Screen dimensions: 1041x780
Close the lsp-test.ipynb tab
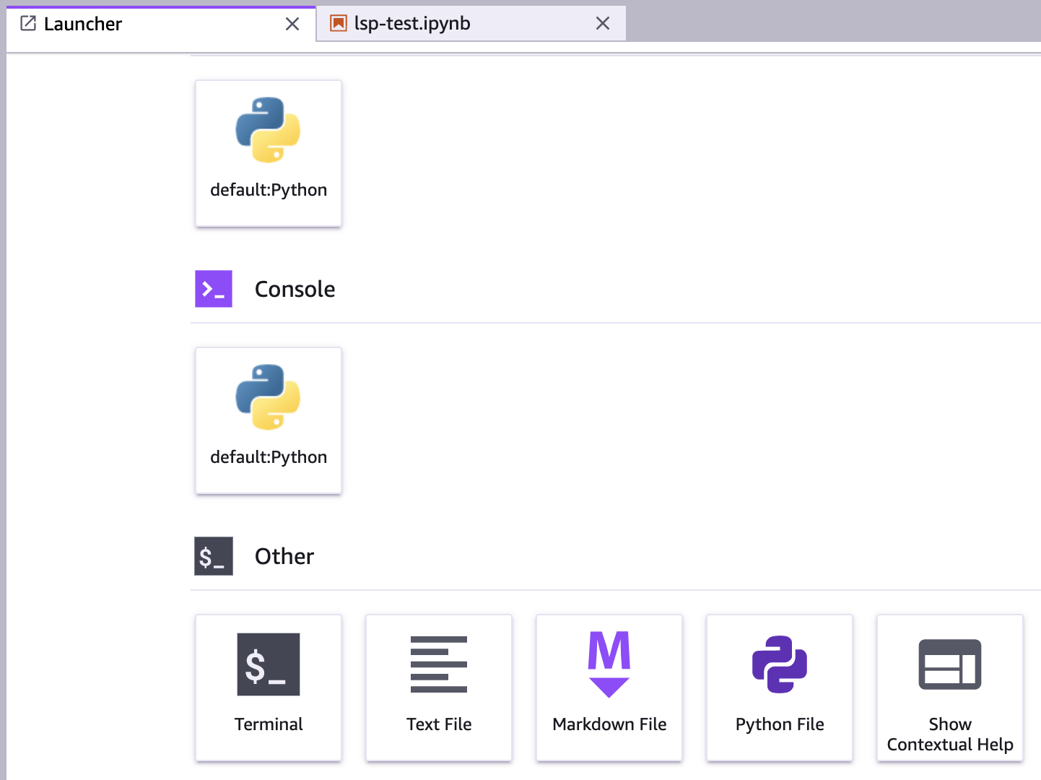(603, 24)
